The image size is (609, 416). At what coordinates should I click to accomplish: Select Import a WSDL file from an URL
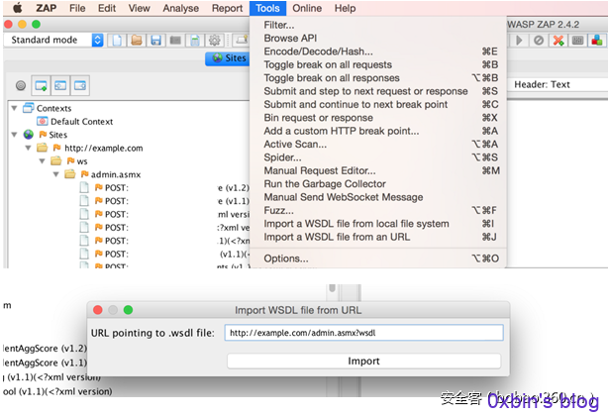[378, 237]
